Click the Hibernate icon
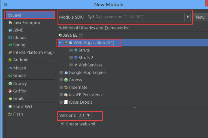The image size is (208, 138). click(x=66, y=87)
